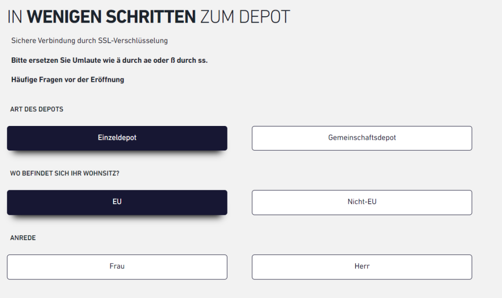The height and width of the screenshot is (298, 502).
Task: Click the word 'Eröffnung' in the FAQ link
Action: pyautogui.click(x=108, y=79)
